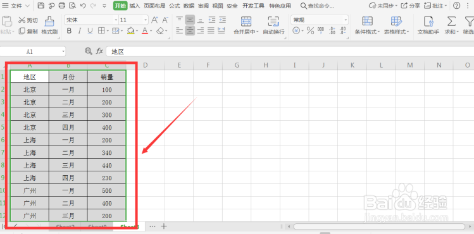This screenshot has width=474, height=234.
Task: Toggle vertical middle alignment
Action: [x=190, y=20]
